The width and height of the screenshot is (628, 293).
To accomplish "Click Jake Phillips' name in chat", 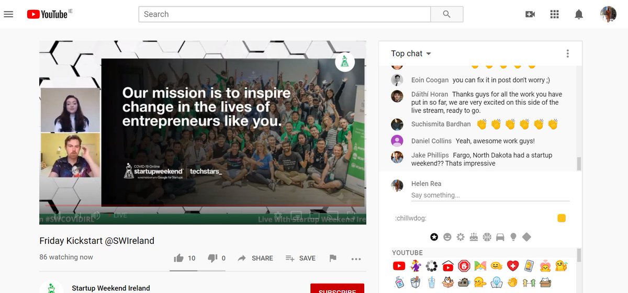I will pyautogui.click(x=430, y=155).
